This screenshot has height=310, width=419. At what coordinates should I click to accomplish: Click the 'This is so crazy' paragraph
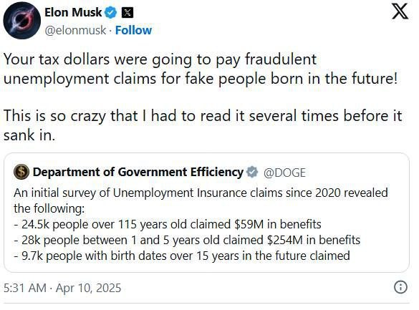click(203, 125)
